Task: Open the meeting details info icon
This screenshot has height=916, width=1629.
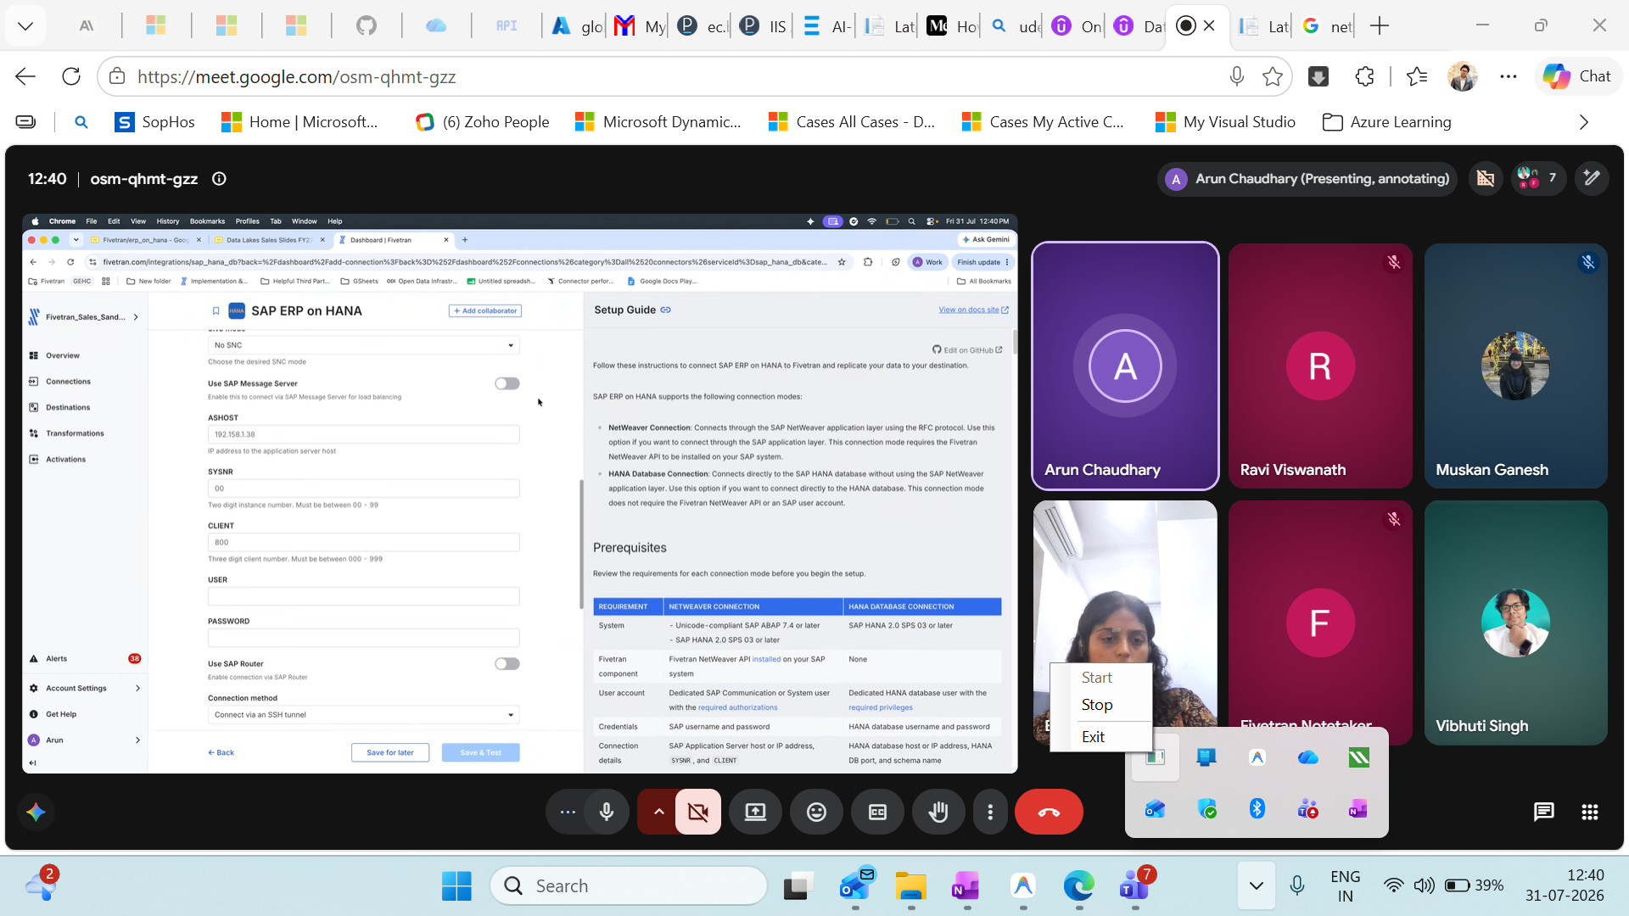Action: 219,179
